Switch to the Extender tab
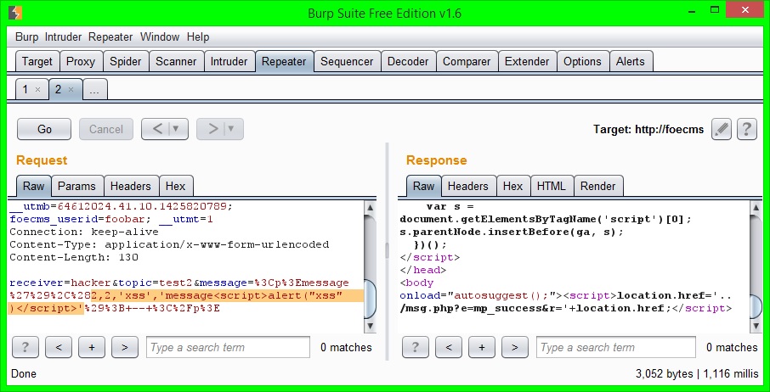 pyautogui.click(x=527, y=62)
